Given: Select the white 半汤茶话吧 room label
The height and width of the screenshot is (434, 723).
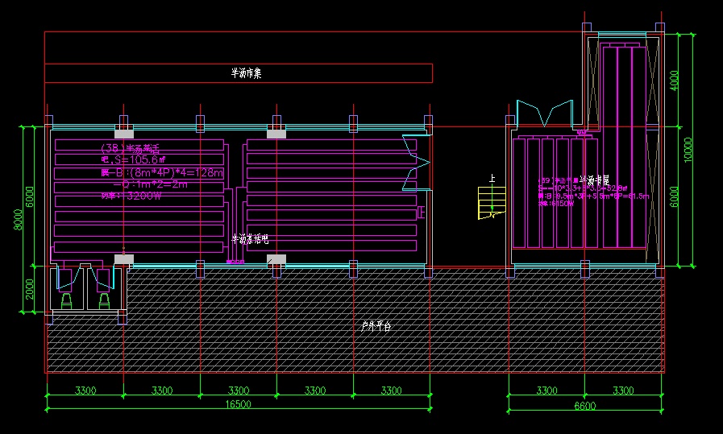Looking at the screenshot, I should 250,239.
